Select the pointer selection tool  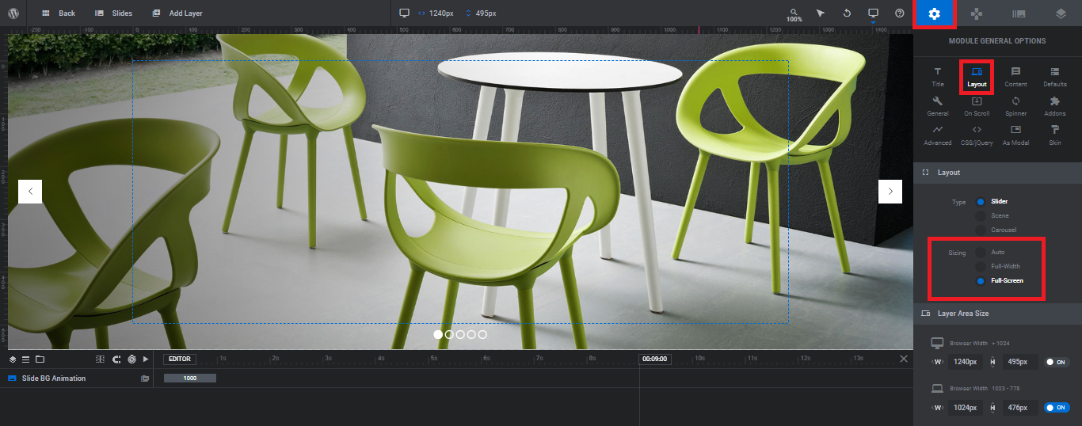pos(821,13)
